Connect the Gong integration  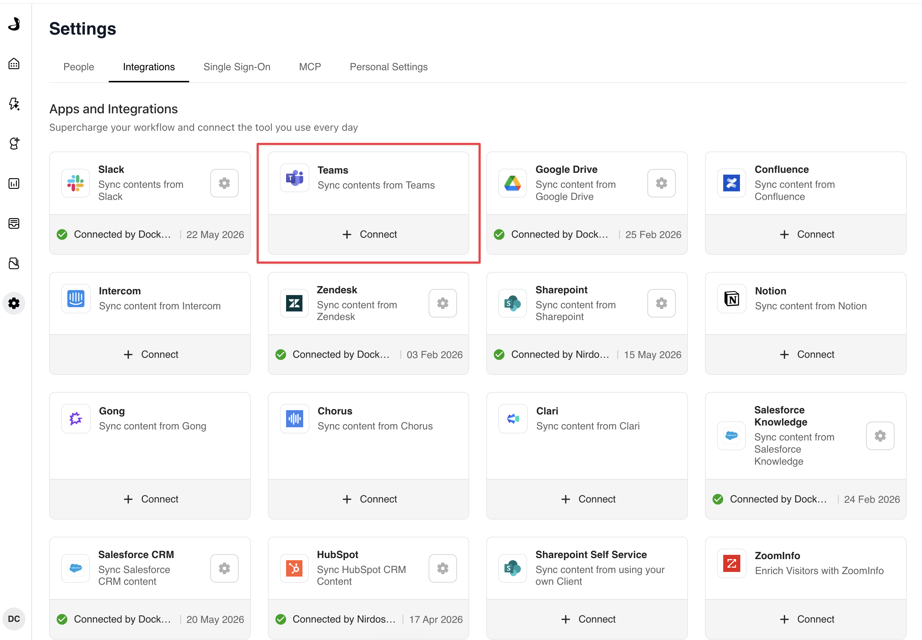(150, 499)
